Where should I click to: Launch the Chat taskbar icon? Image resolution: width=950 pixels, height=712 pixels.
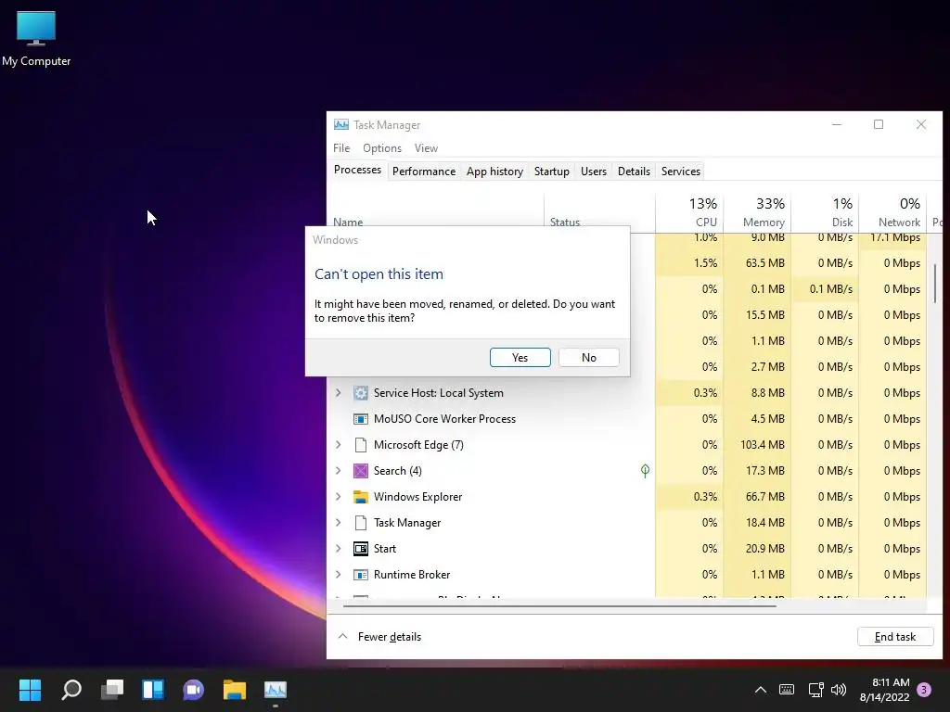click(193, 689)
